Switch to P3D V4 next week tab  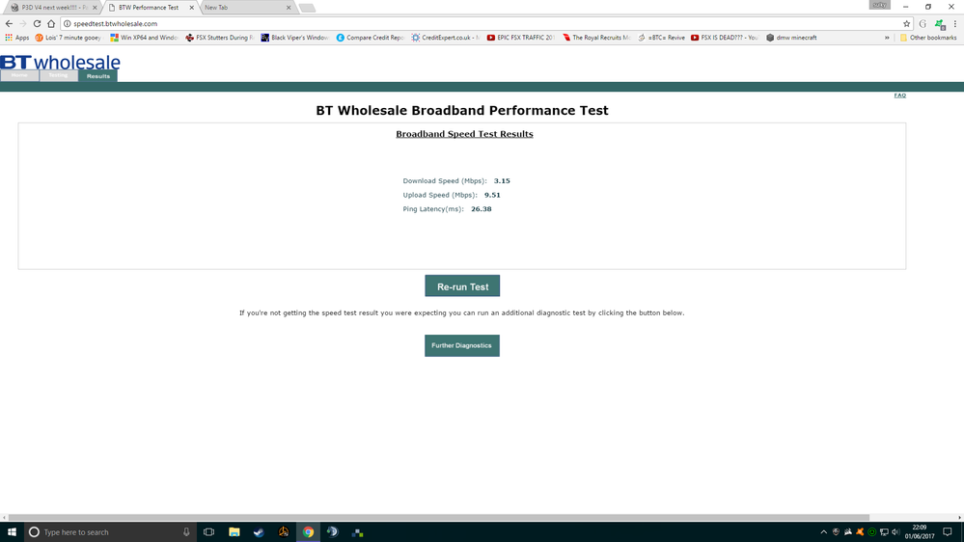point(53,8)
